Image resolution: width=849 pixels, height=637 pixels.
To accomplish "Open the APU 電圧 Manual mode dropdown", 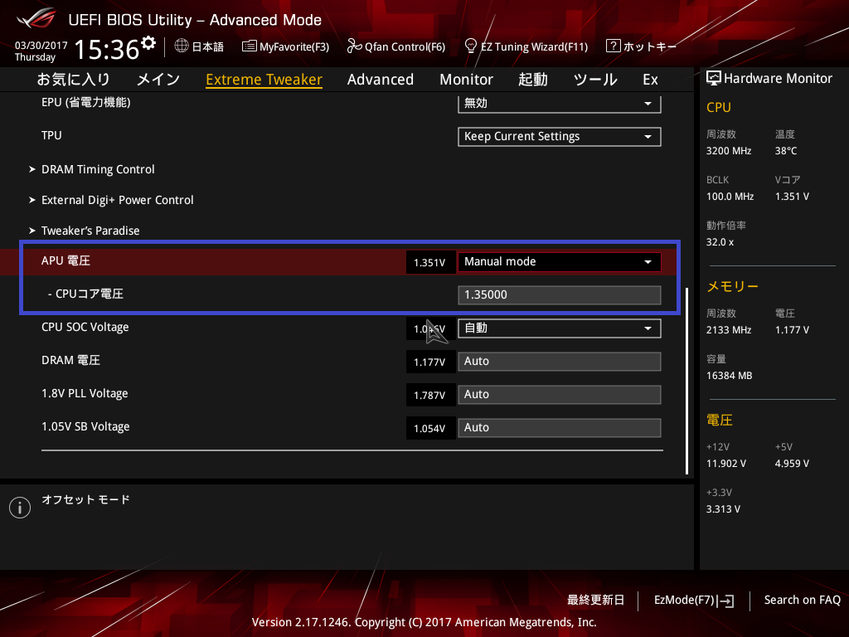I will coord(560,261).
